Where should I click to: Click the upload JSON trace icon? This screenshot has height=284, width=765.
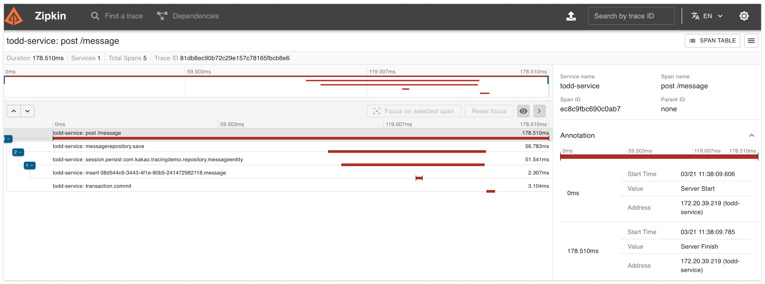pos(570,16)
